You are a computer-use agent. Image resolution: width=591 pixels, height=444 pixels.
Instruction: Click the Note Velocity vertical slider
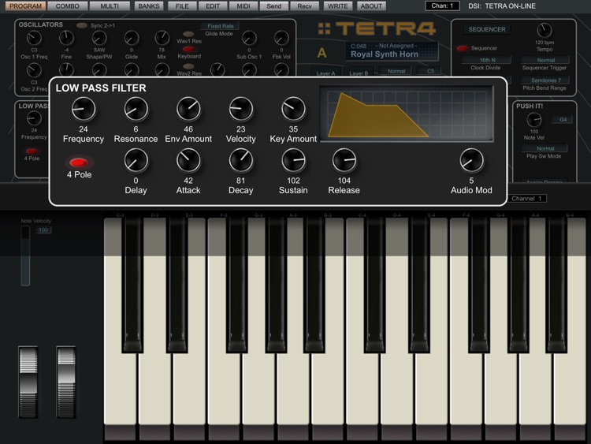[x=25, y=256]
